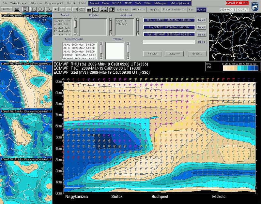Toggle the T ECMWF layer button

pos(169,27)
